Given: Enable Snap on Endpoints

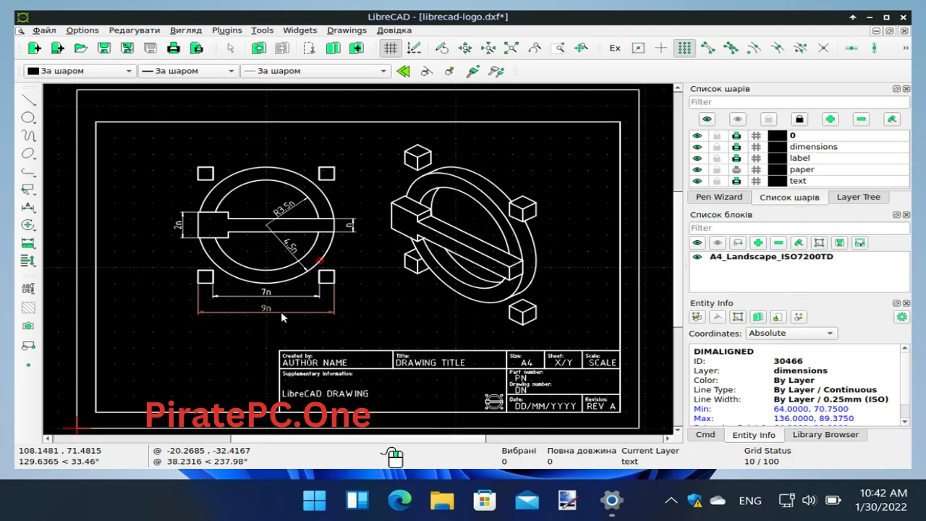Looking at the screenshot, I should (708, 48).
